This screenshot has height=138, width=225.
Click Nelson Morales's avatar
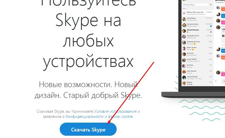pyautogui.click(x=184, y=31)
